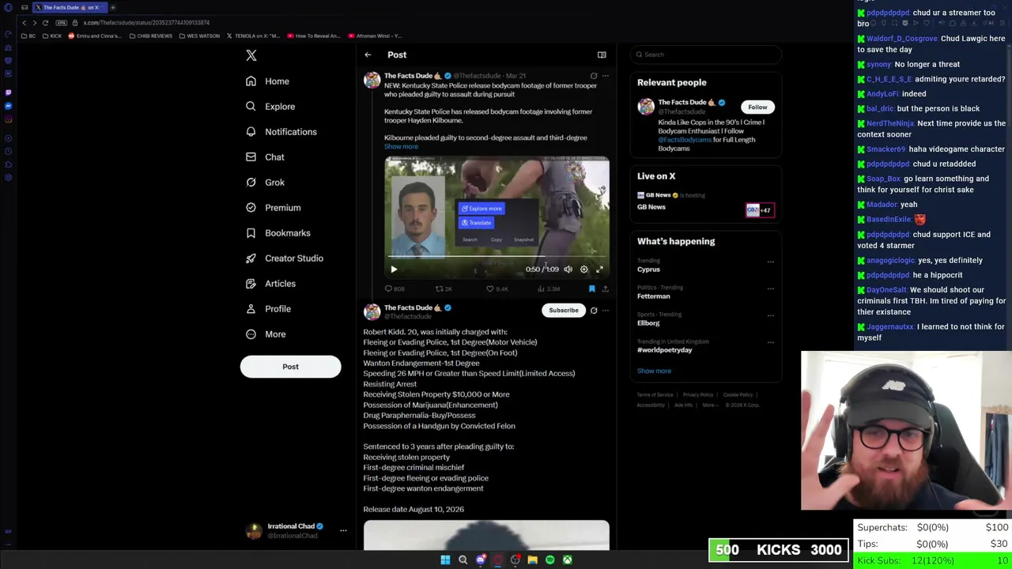Open reader view icon in Post header
The height and width of the screenshot is (569, 1012).
pos(602,55)
